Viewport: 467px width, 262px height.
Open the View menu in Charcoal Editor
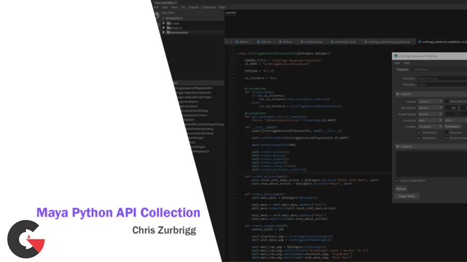coord(174,7)
